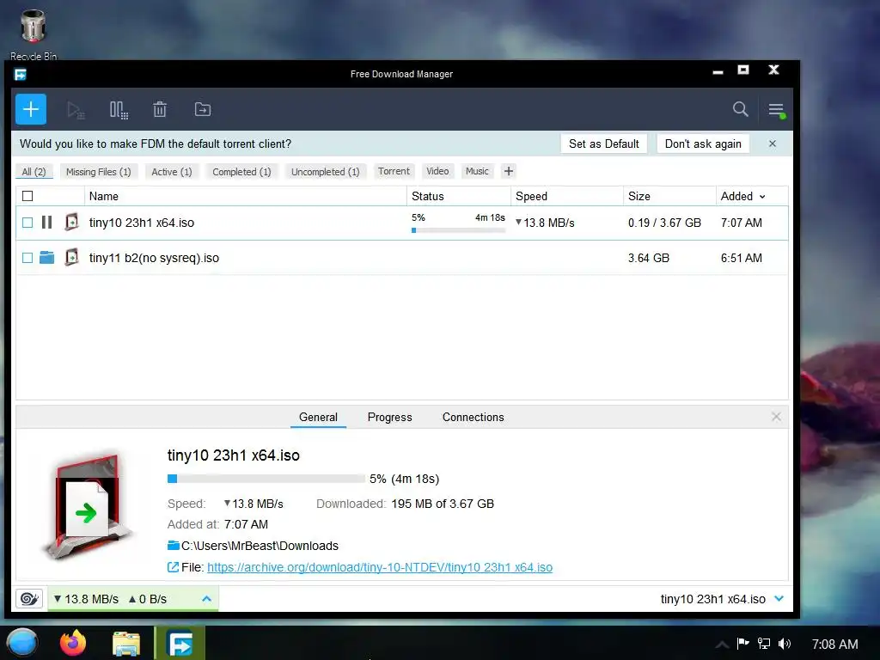Launch Firefox from the taskbar
Screen dimensions: 880x660
73,643
